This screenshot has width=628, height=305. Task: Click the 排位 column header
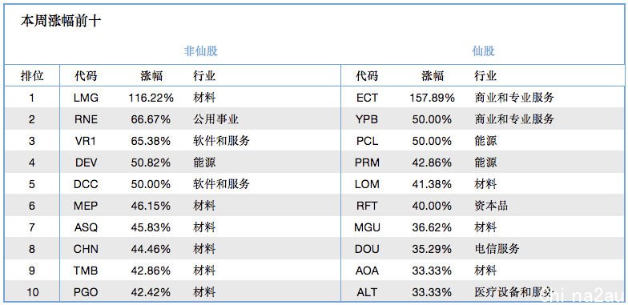pyautogui.click(x=32, y=75)
